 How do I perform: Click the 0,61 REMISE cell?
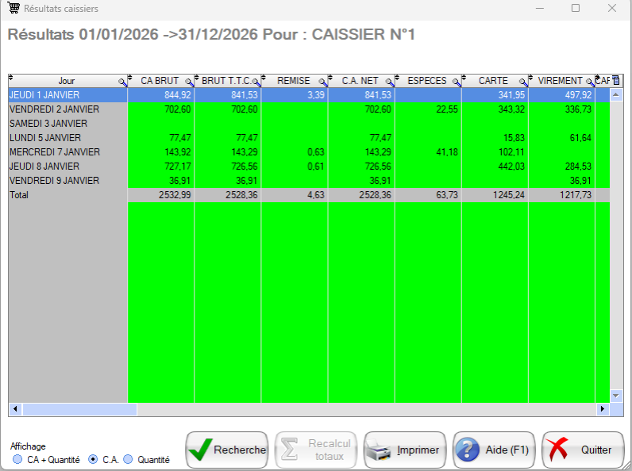click(295, 167)
